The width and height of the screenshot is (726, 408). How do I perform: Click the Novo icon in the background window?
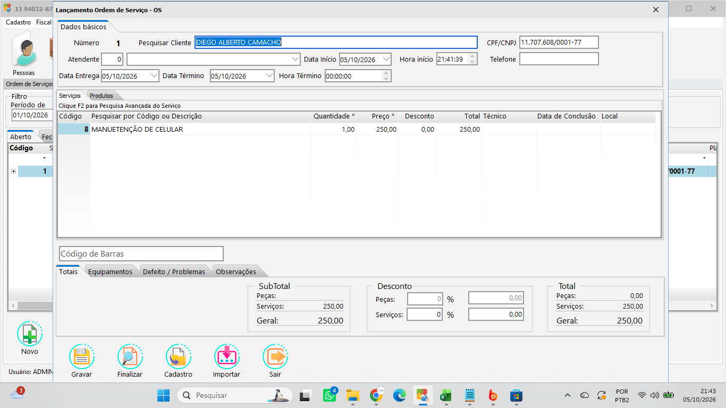[30, 334]
